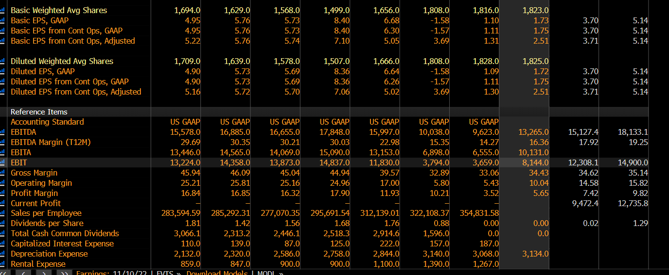Image resolution: width=669 pixels, height=275 pixels.
Task: Select the Reference Items section header
Action: [x=39, y=112]
